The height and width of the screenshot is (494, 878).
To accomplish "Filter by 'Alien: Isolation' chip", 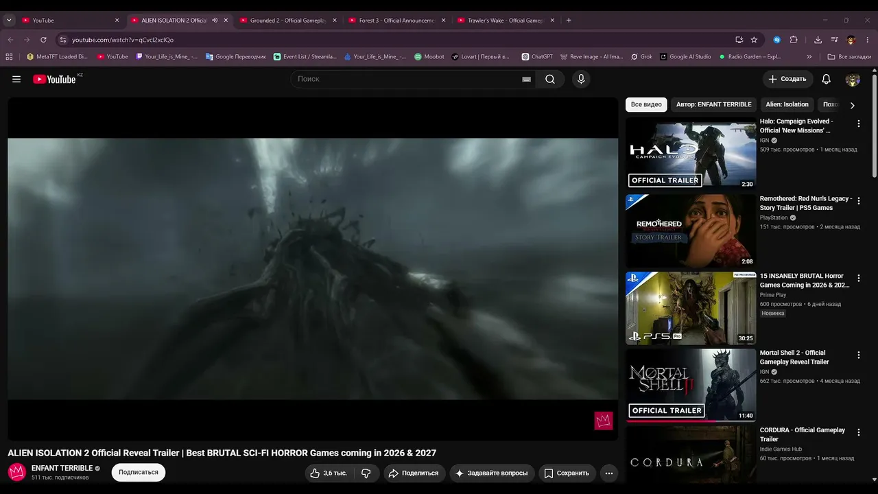I will click(x=787, y=105).
